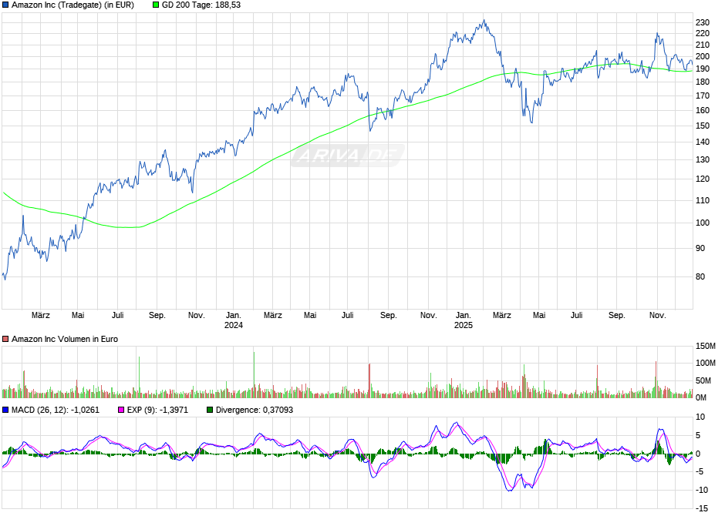
Task: Click the 0M volume axis value
Action: click(701, 397)
